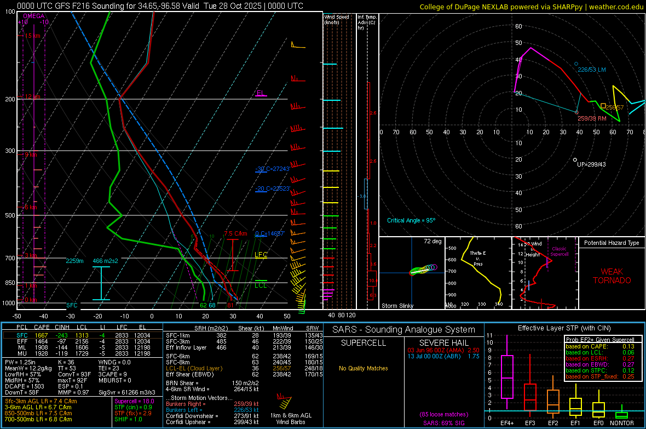The image size is (646, 429).
Task: Click the Bunkers right mover circle on hodograph
Action: pos(576,112)
